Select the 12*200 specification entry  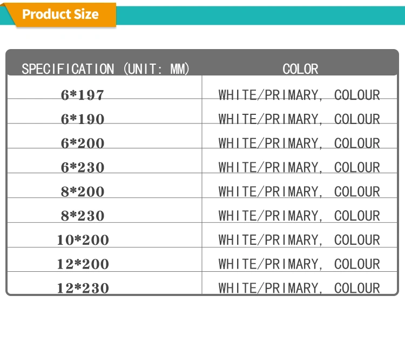83,264
